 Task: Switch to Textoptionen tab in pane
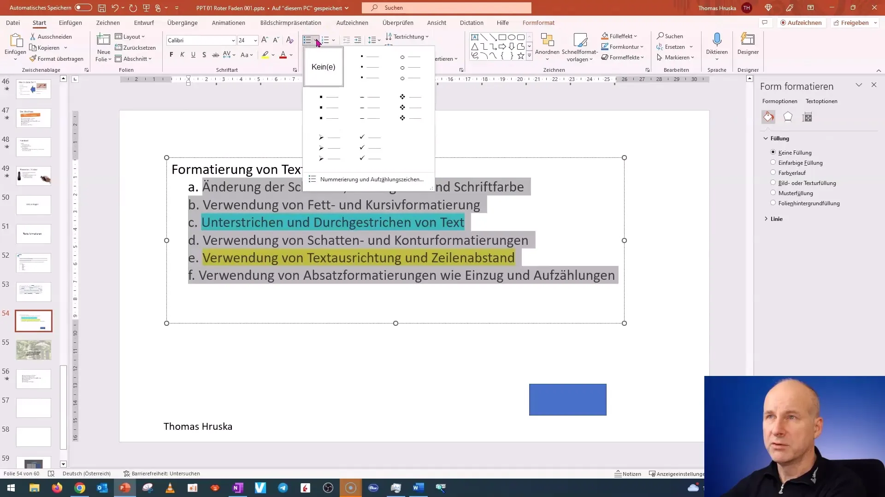[x=821, y=101]
